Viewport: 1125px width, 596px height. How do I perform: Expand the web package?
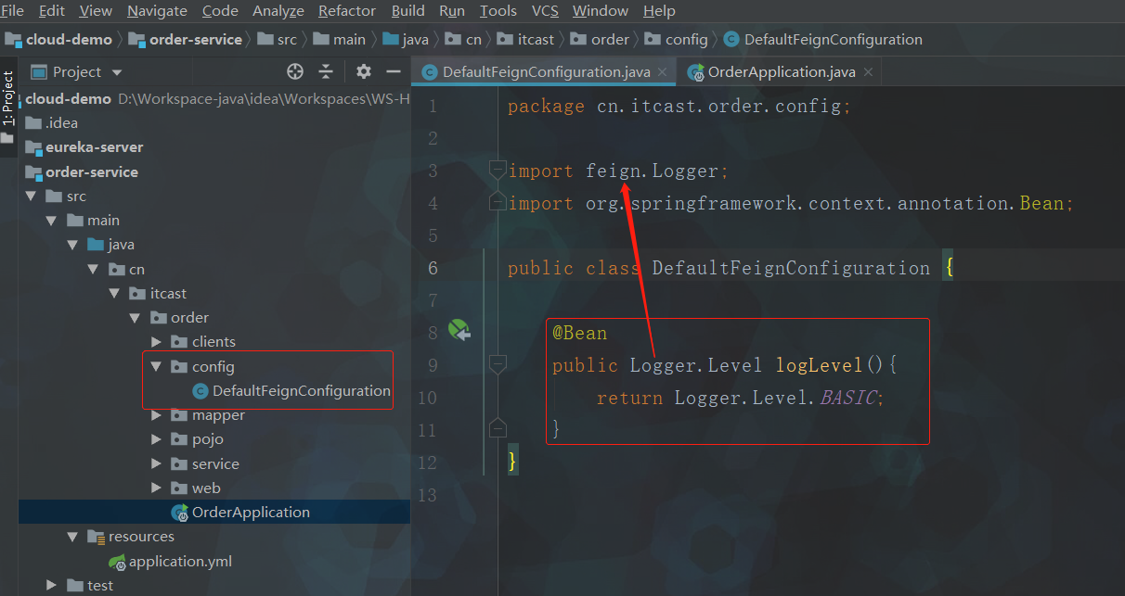point(156,488)
